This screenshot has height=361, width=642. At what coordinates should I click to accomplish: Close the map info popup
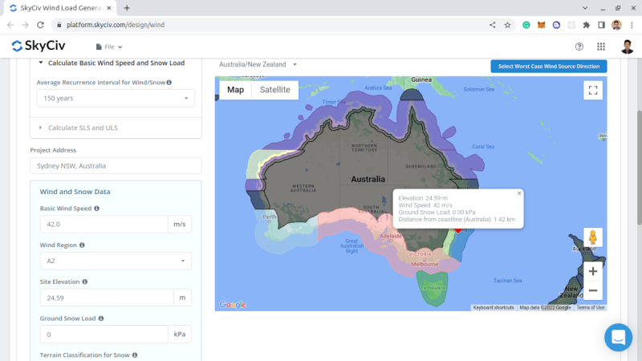(519, 193)
